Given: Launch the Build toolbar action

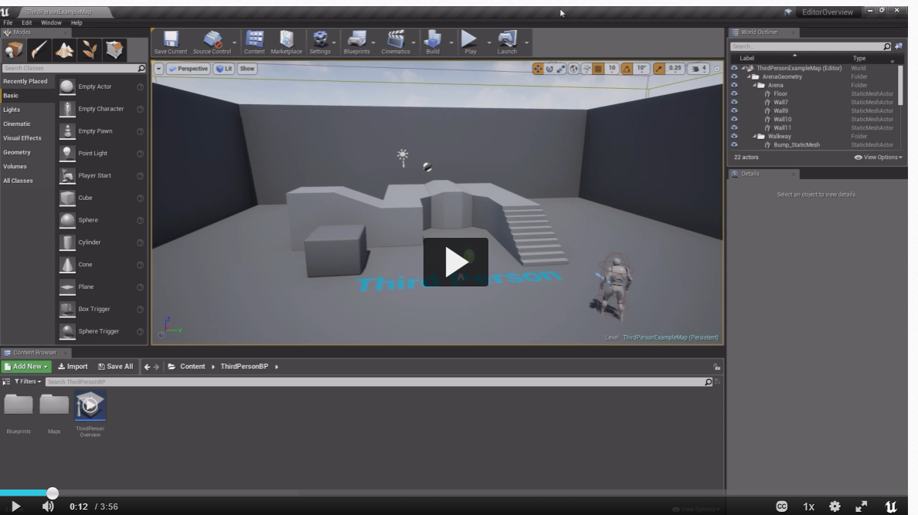Looking at the screenshot, I should (433, 40).
